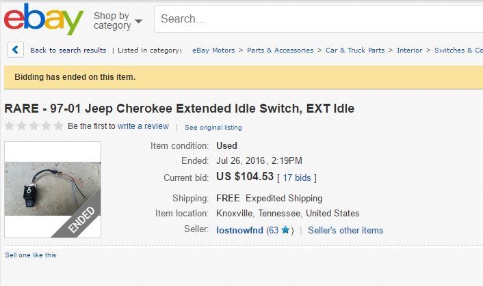Click See original listing link
Image resolution: width=483 pixels, height=286 pixels.
[213, 127]
